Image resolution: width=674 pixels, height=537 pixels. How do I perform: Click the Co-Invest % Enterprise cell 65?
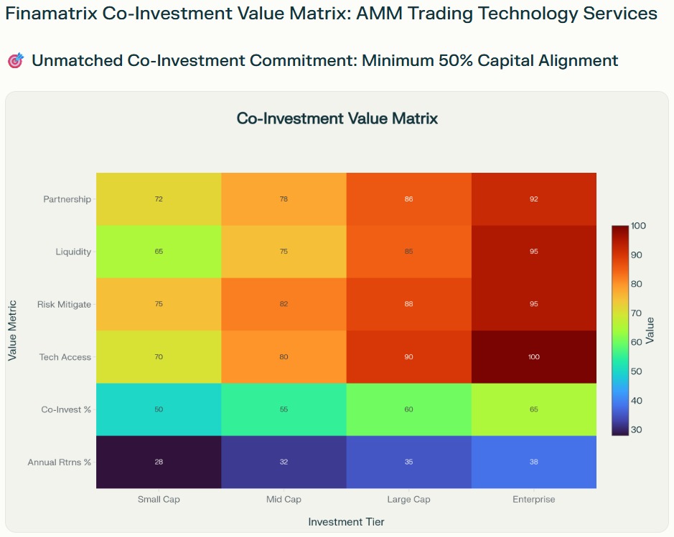point(533,409)
